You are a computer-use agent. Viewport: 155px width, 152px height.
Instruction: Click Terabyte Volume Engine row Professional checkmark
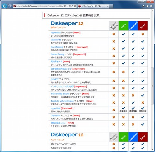point(133,103)
